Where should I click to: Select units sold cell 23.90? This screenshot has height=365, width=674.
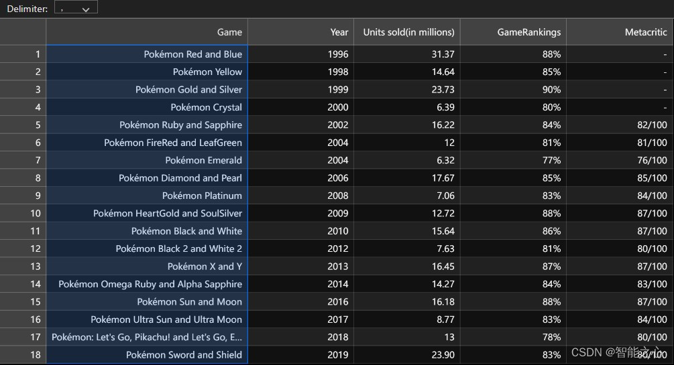coord(406,355)
